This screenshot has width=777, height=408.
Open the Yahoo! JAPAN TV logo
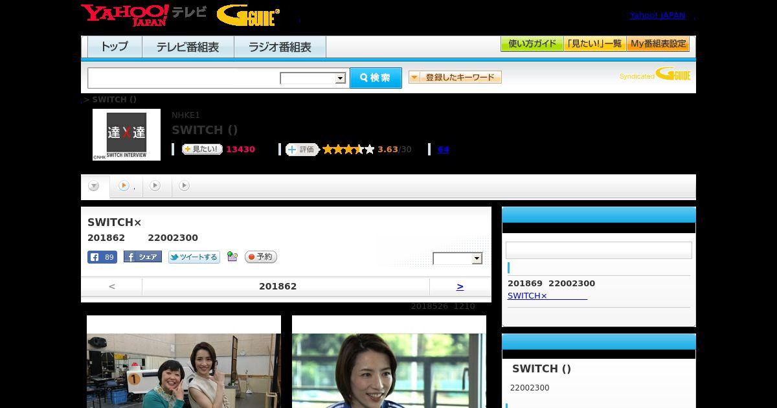(x=144, y=15)
